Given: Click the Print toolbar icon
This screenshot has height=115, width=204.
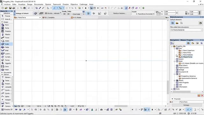Looking at the screenshot, I should 13,8.
